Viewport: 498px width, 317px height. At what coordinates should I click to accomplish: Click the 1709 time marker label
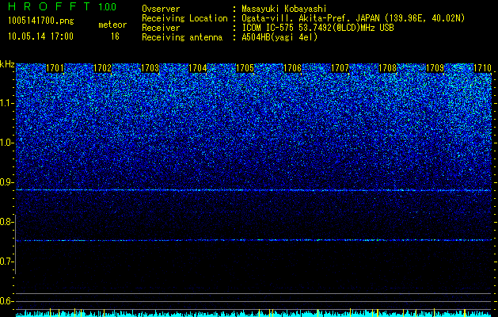click(435, 68)
